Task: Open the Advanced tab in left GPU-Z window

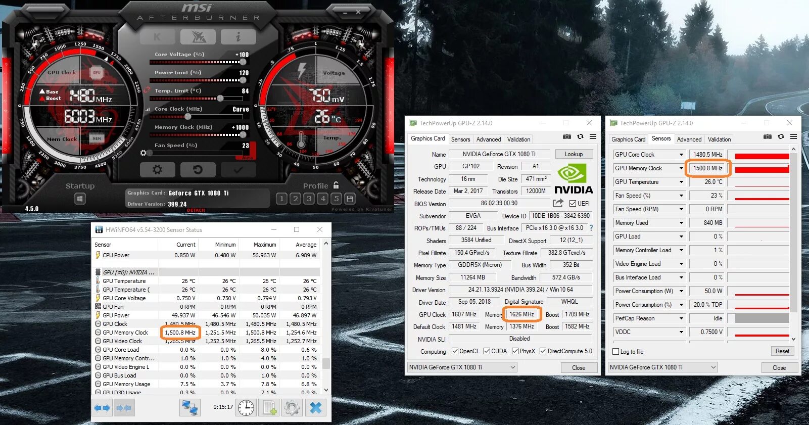Action: coord(489,139)
